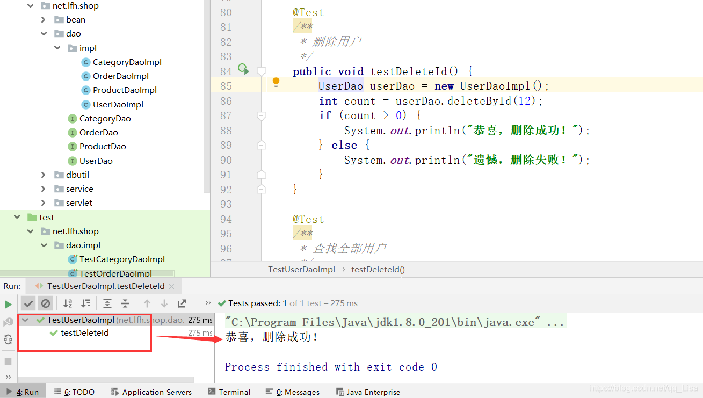The height and width of the screenshot is (398, 703).
Task: Go to next failed test arrow
Action: (x=164, y=303)
